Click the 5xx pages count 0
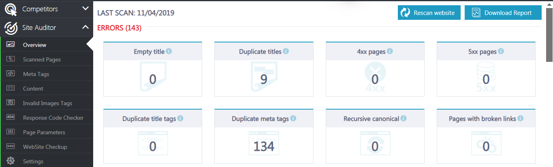 click(486, 79)
